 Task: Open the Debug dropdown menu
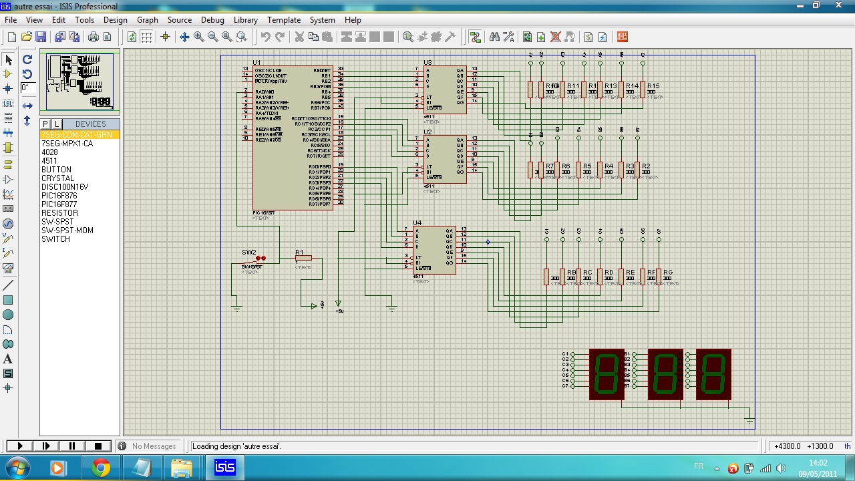pos(212,20)
